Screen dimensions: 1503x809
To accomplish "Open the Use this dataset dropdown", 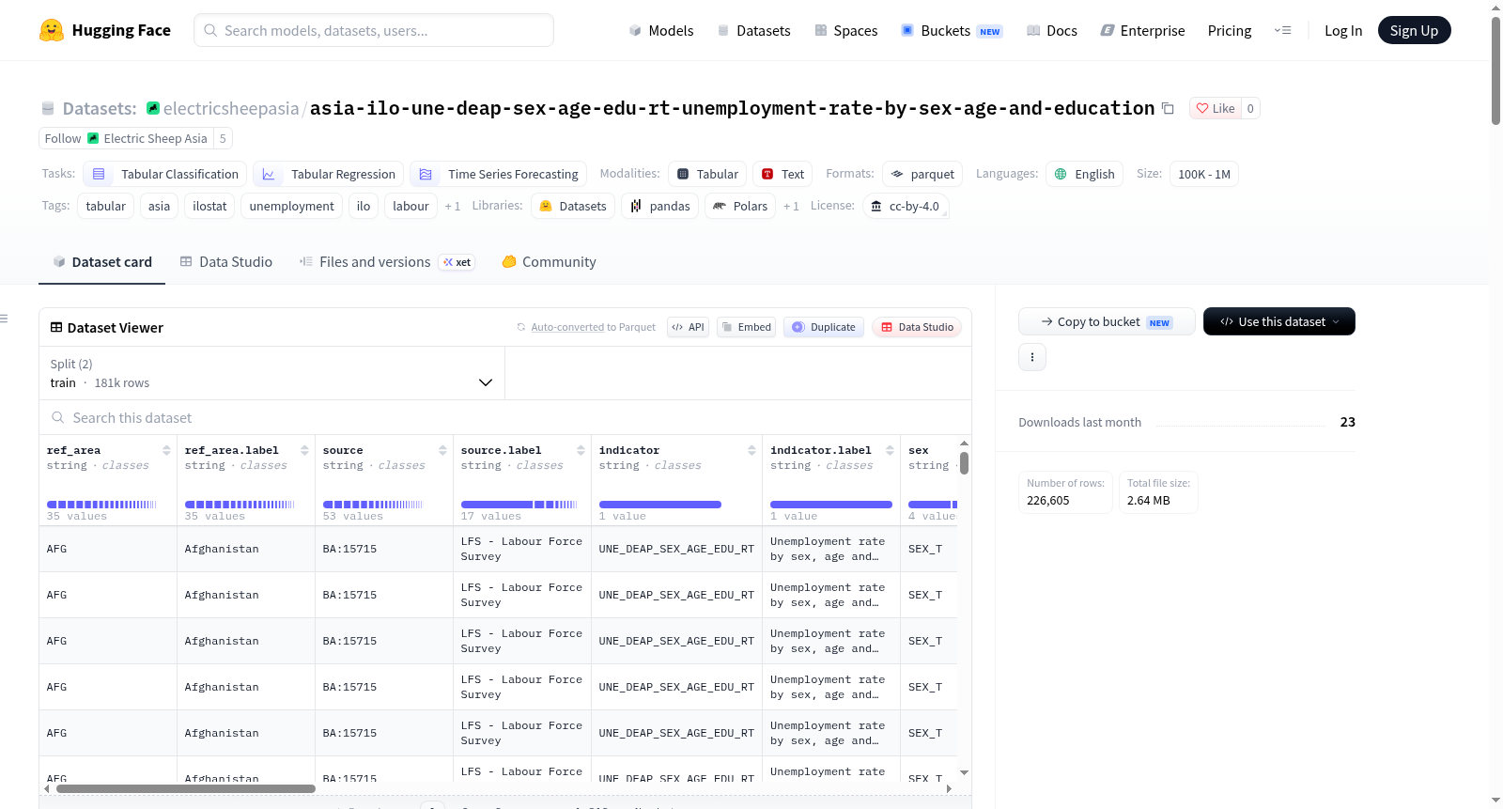I will click(1279, 321).
